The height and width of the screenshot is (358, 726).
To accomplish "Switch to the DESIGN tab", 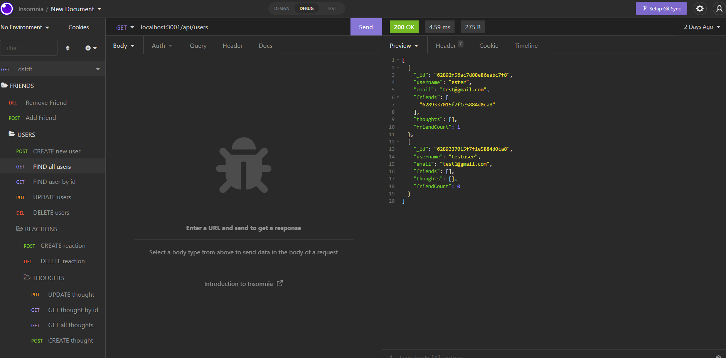I will pyautogui.click(x=281, y=8).
